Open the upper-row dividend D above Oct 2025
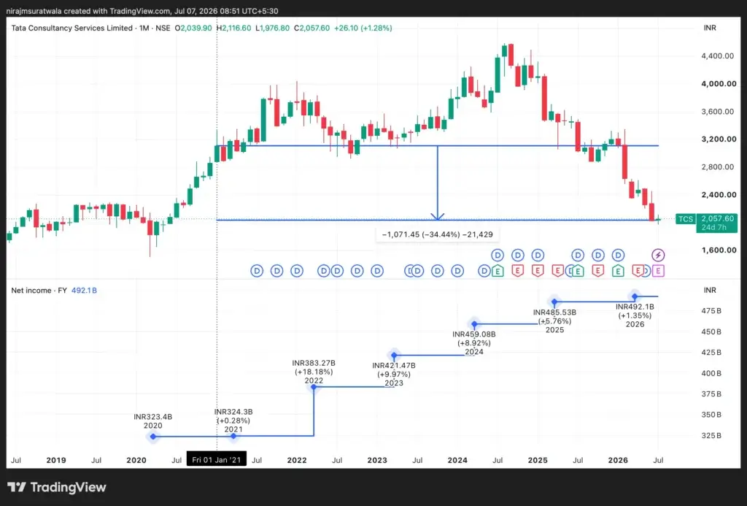 [x=598, y=255]
